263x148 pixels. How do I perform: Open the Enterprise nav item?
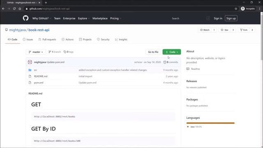(x=69, y=18)
